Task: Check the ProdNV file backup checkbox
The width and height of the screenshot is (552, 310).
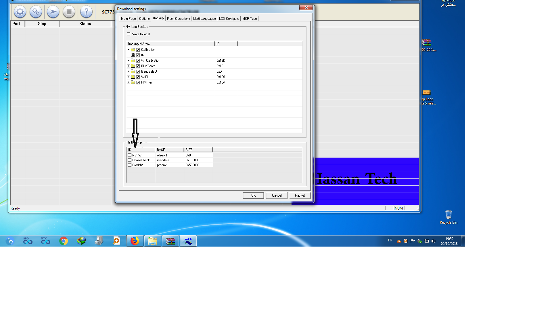Action: click(x=130, y=165)
